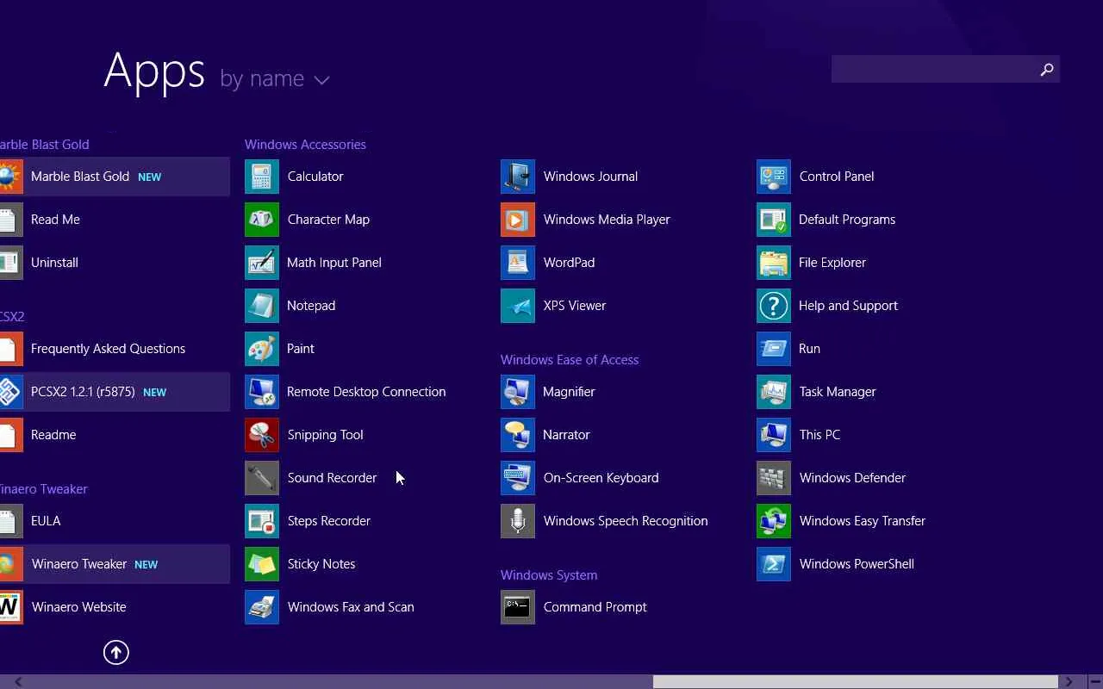This screenshot has width=1103, height=689.
Task: Open the Control Panel icon
Action: click(774, 177)
